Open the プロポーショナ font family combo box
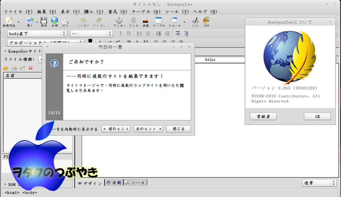Viewport: 341px width, 197px height. tap(45, 43)
